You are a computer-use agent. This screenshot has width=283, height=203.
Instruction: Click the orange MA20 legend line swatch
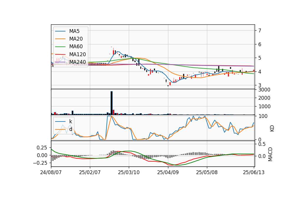[60, 39]
